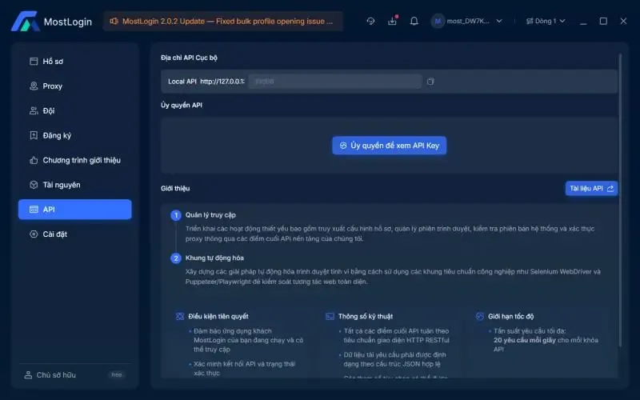
Task: Click the step 2 circle marker
Action: 176,258
